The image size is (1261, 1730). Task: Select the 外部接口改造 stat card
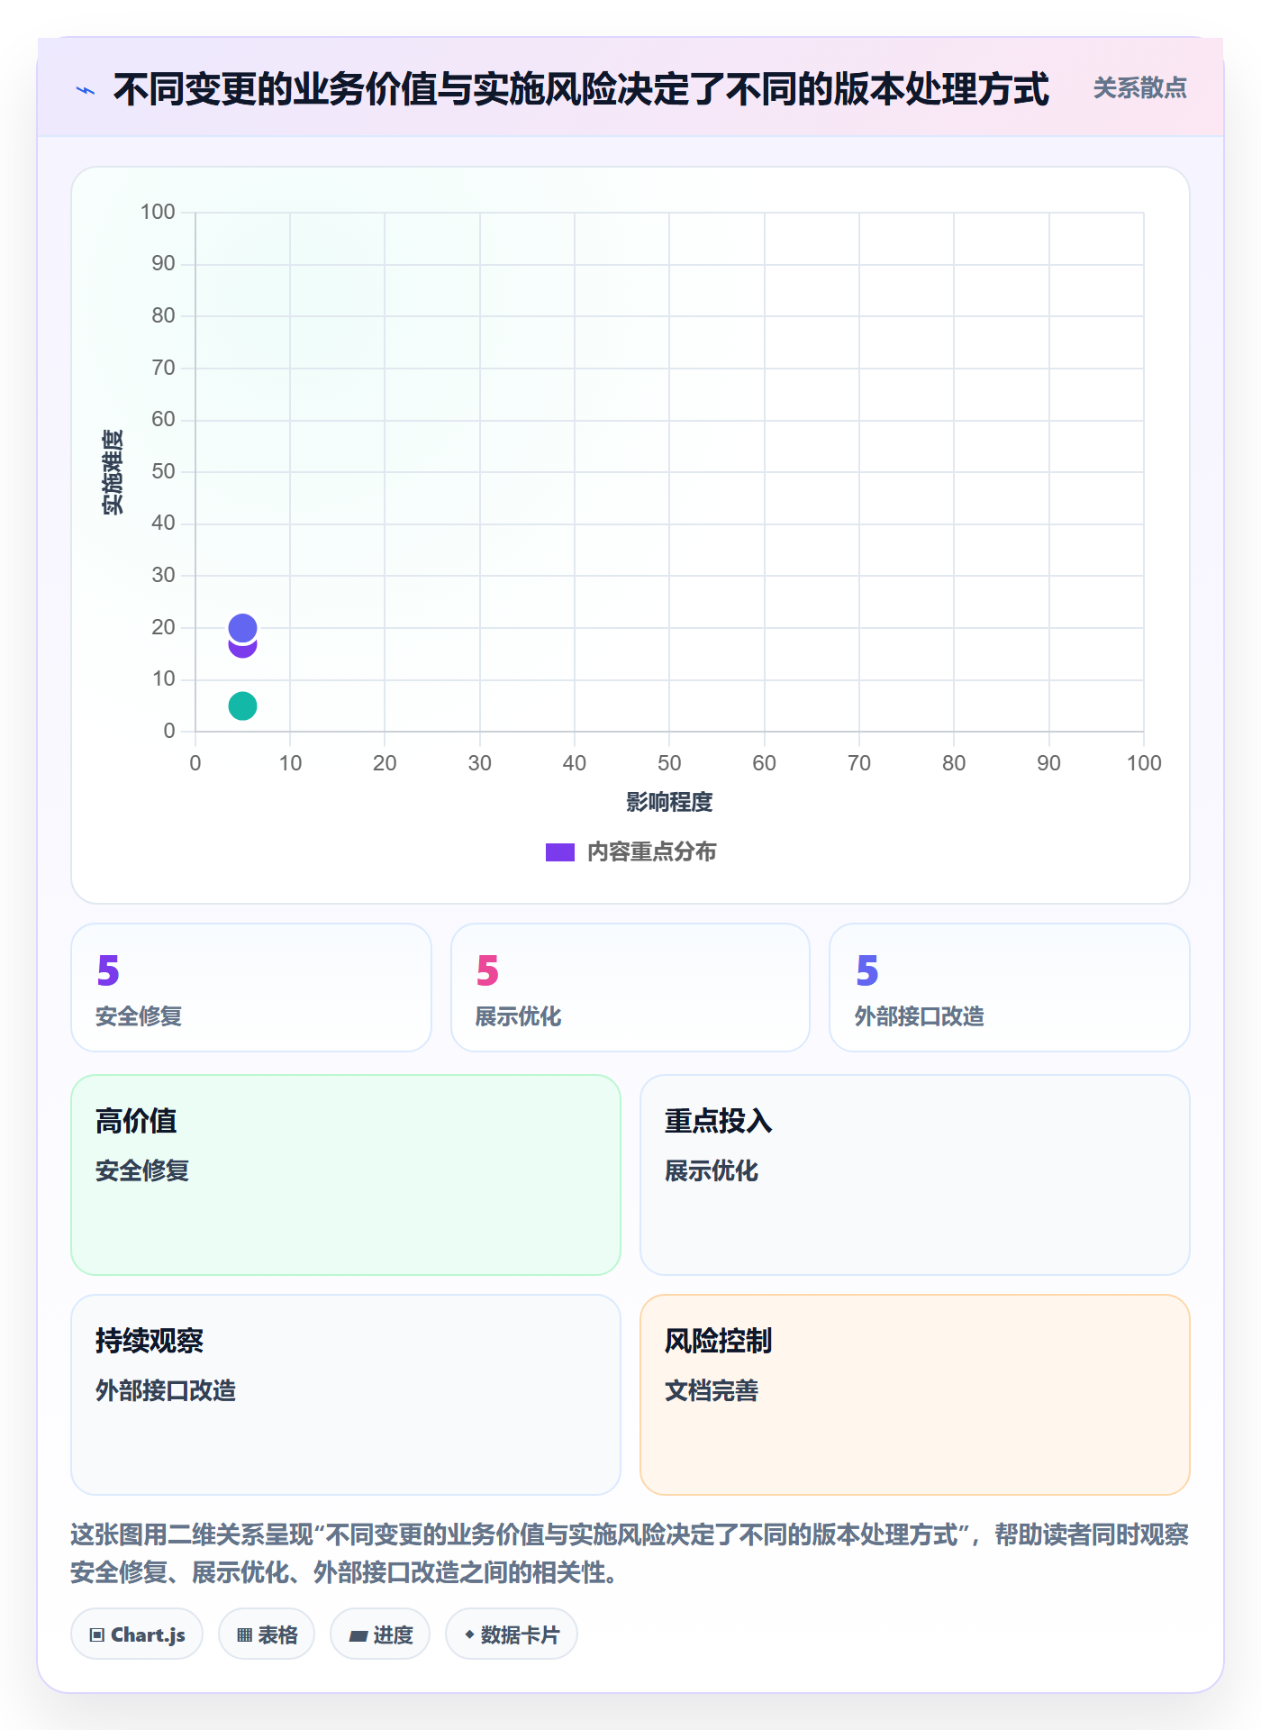[x=1010, y=988]
